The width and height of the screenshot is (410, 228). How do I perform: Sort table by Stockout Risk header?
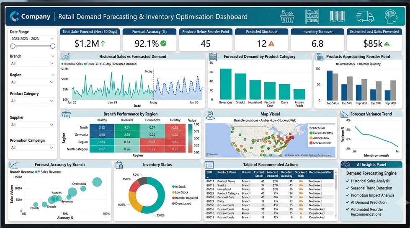(301, 174)
